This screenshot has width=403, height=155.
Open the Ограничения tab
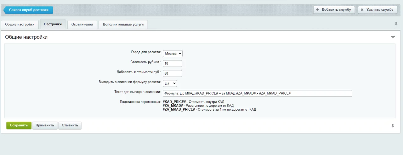pyautogui.click(x=82, y=25)
